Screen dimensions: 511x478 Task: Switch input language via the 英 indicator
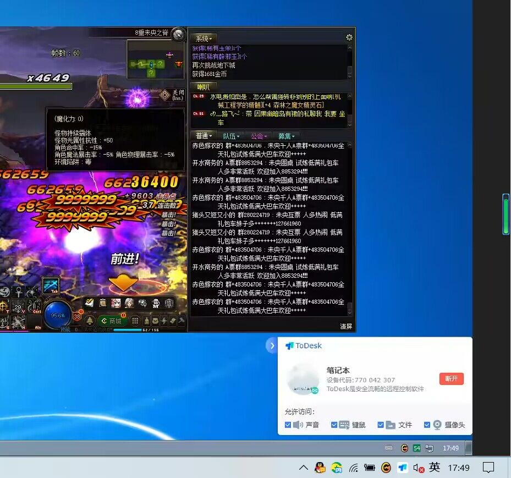click(x=435, y=468)
